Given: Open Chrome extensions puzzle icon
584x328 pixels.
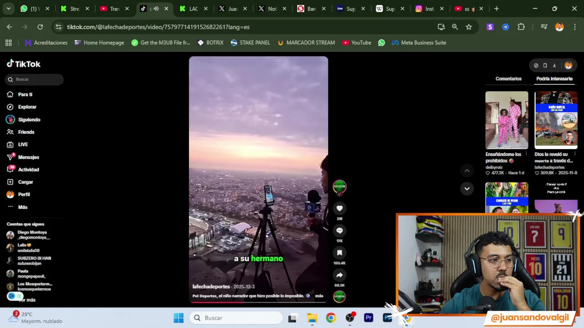Looking at the screenshot, I should pos(521,27).
